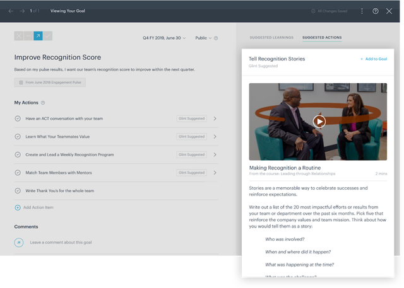
Task: Expand Learn What Your Teammates Value chevron
Action: [215, 137]
